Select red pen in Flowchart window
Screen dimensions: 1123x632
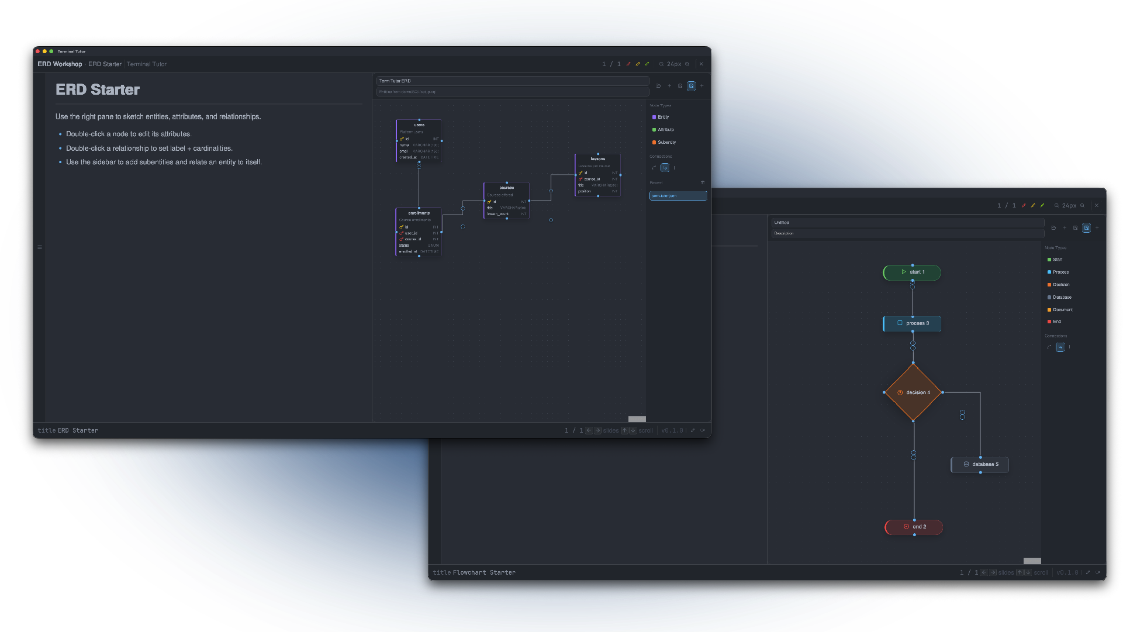1024,206
